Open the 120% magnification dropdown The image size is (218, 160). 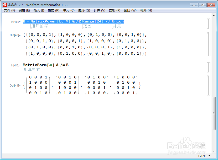204,156
